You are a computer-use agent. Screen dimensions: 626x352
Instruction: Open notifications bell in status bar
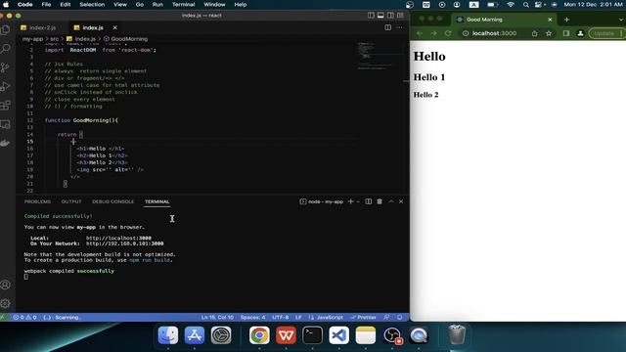(400, 317)
